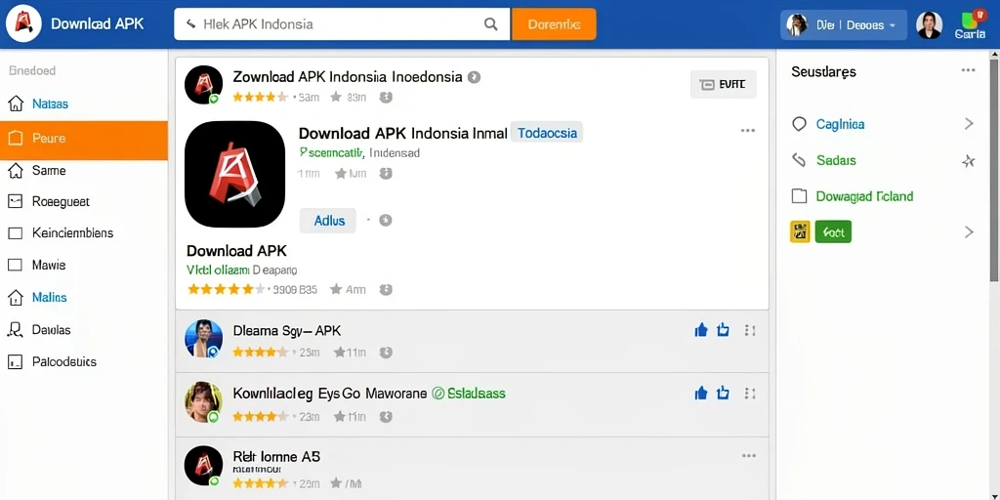
Task: Click yellow icon beside Voct
Action: pos(800,232)
